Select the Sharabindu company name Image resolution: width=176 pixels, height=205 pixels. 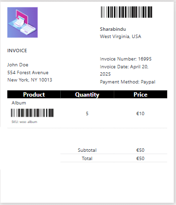pyautogui.click(x=113, y=29)
